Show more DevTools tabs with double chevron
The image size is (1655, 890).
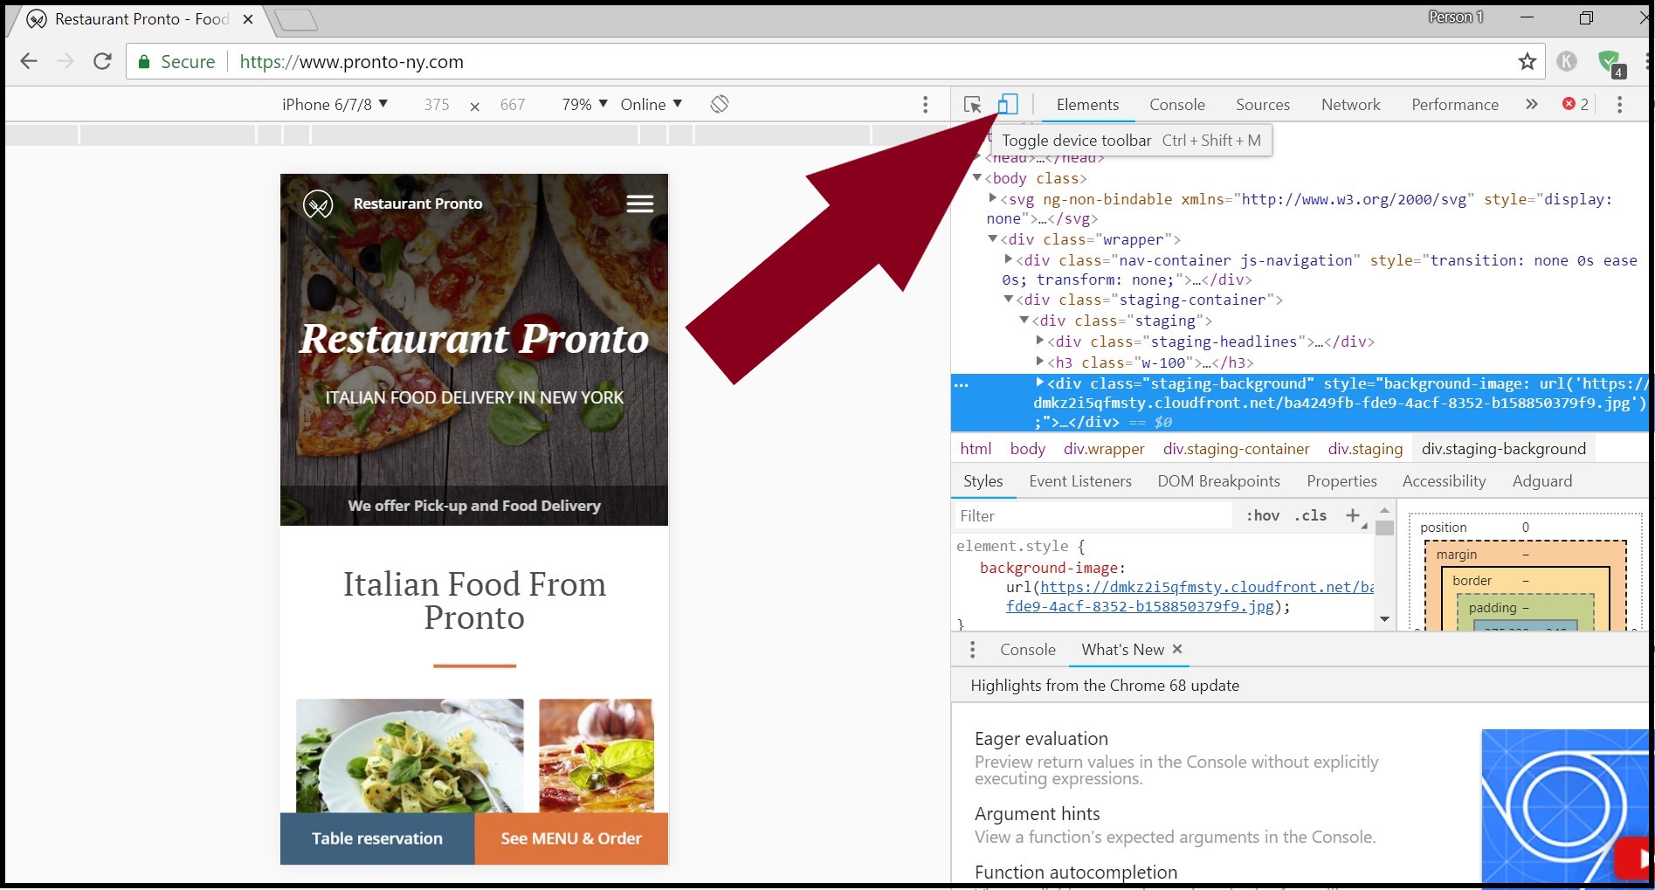[x=1531, y=104]
